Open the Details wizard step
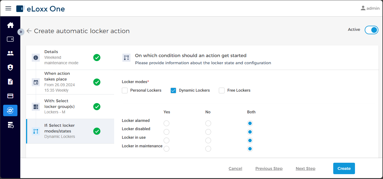 pos(70,57)
